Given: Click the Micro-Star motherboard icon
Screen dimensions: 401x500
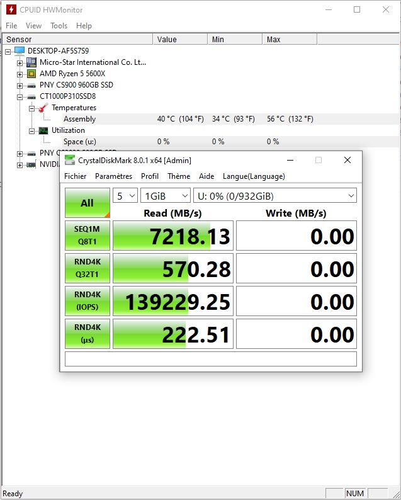Looking at the screenshot, I should [x=31, y=62].
